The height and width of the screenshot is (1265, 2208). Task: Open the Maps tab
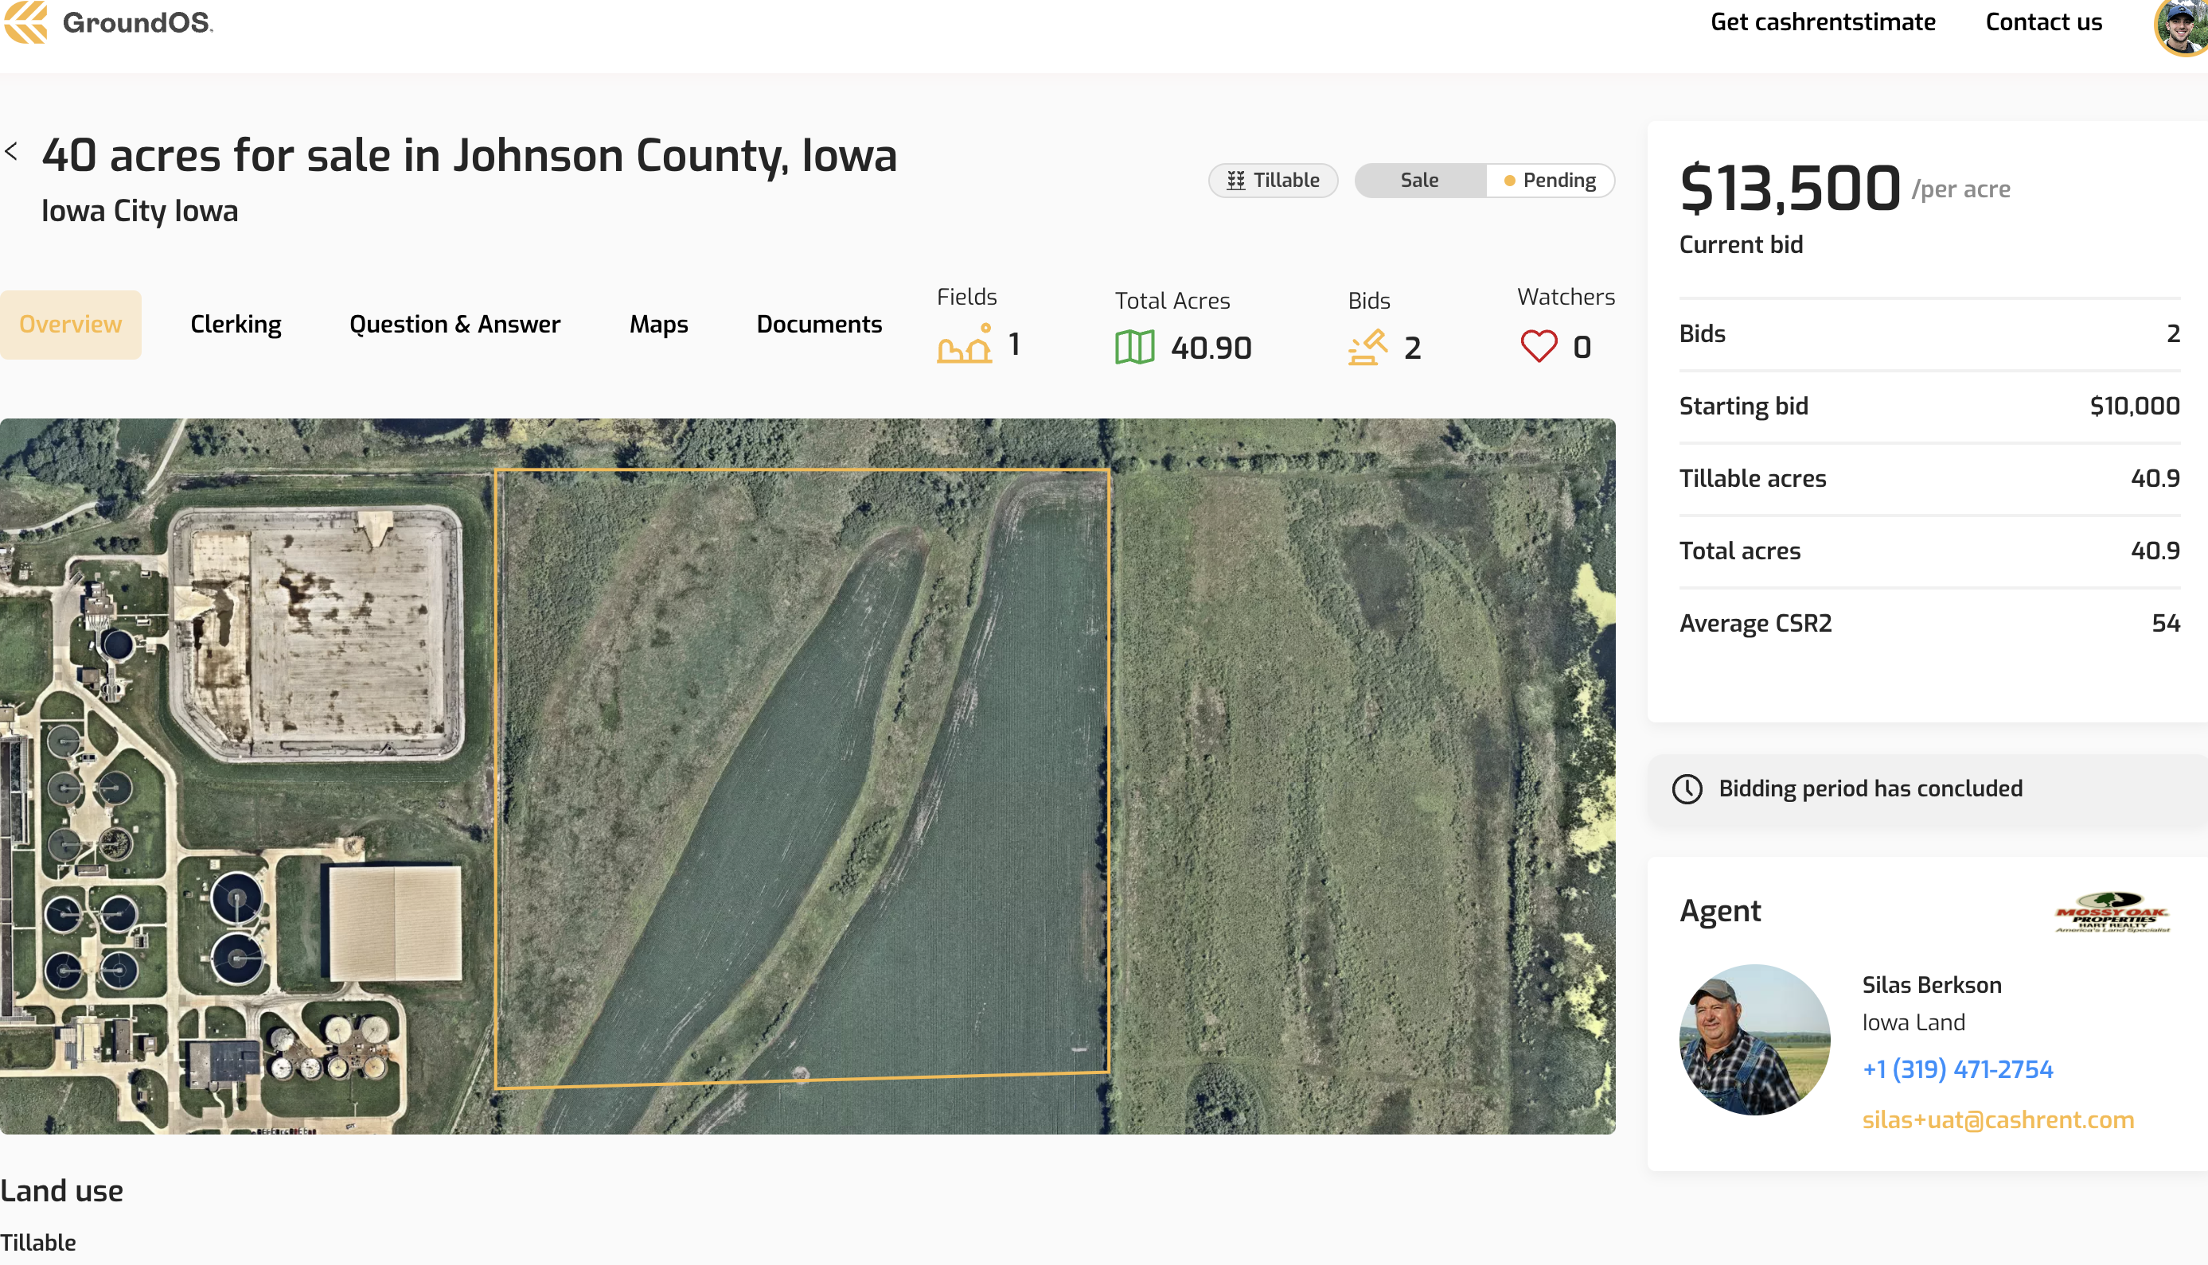657,324
